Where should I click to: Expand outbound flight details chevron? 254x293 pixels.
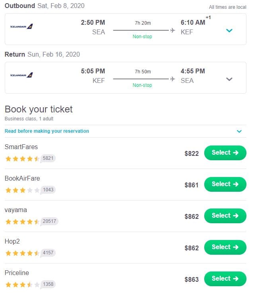coord(229,31)
